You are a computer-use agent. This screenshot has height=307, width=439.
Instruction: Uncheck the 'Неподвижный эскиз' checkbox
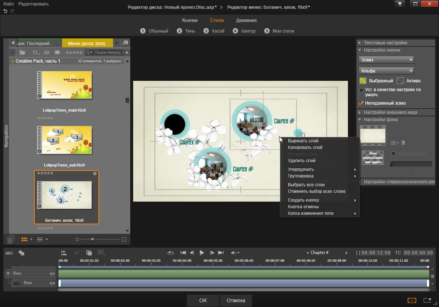tap(361, 103)
